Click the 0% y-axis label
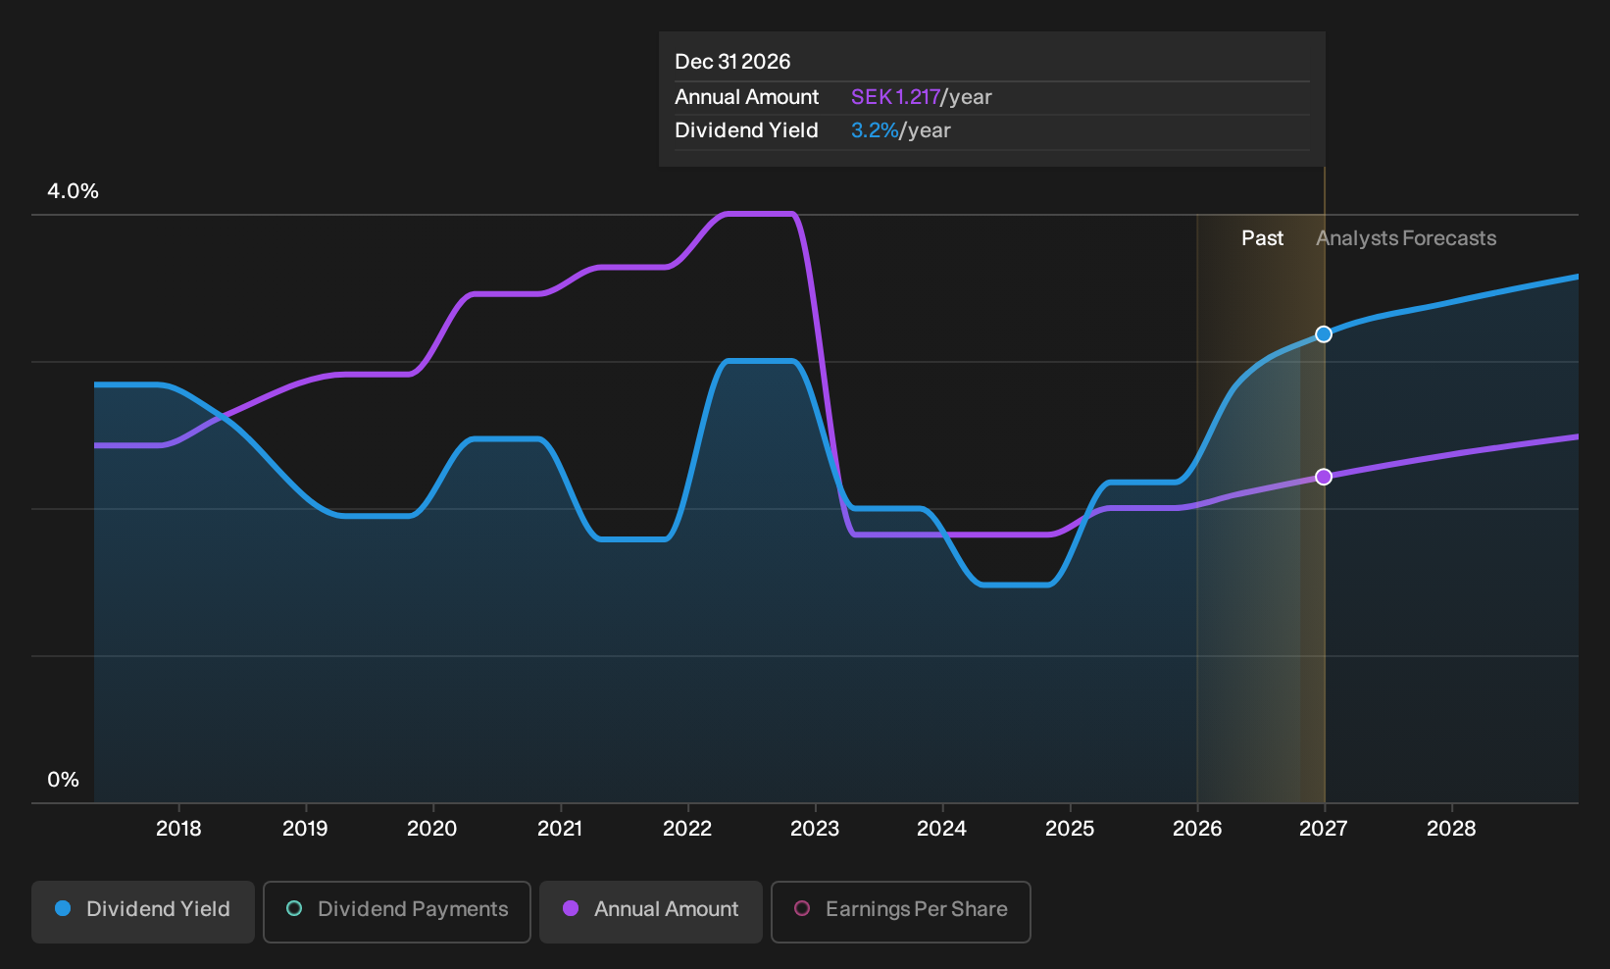Viewport: 1610px width, 969px height. coord(64,780)
